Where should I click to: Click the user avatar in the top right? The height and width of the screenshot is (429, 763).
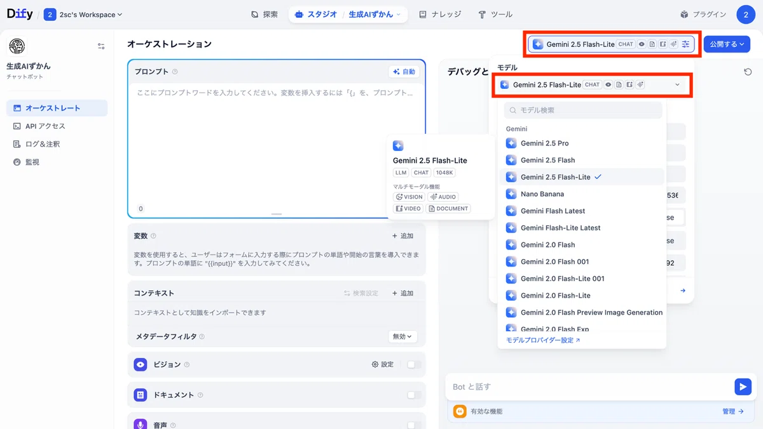[x=746, y=14]
